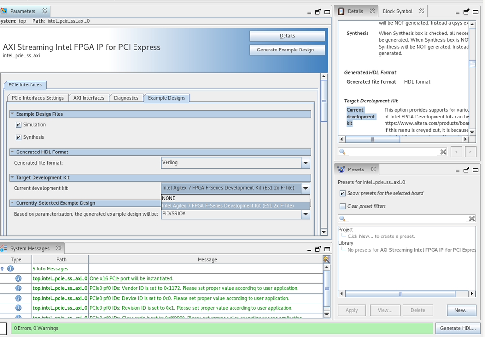This screenshot has height=337, width=485.
Task: Switch to AXI Interfaces tab
Action: pyautogui.click(x=89, y=98)
